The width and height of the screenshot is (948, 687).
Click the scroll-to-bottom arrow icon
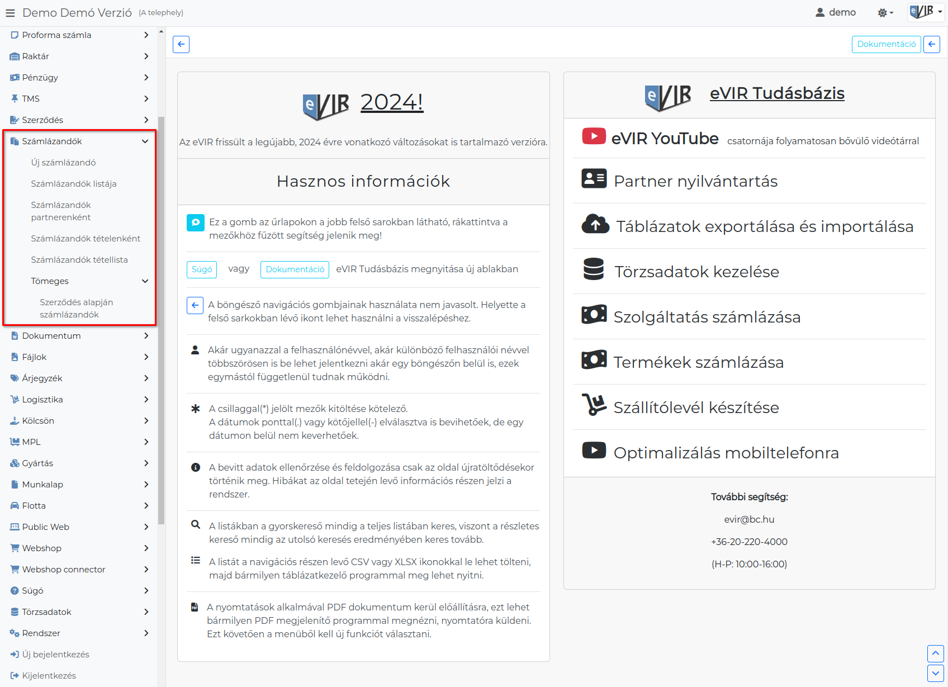[x=936, y=673]
